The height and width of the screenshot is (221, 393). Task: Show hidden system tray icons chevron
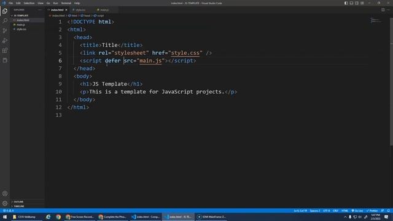click(345, 217)
